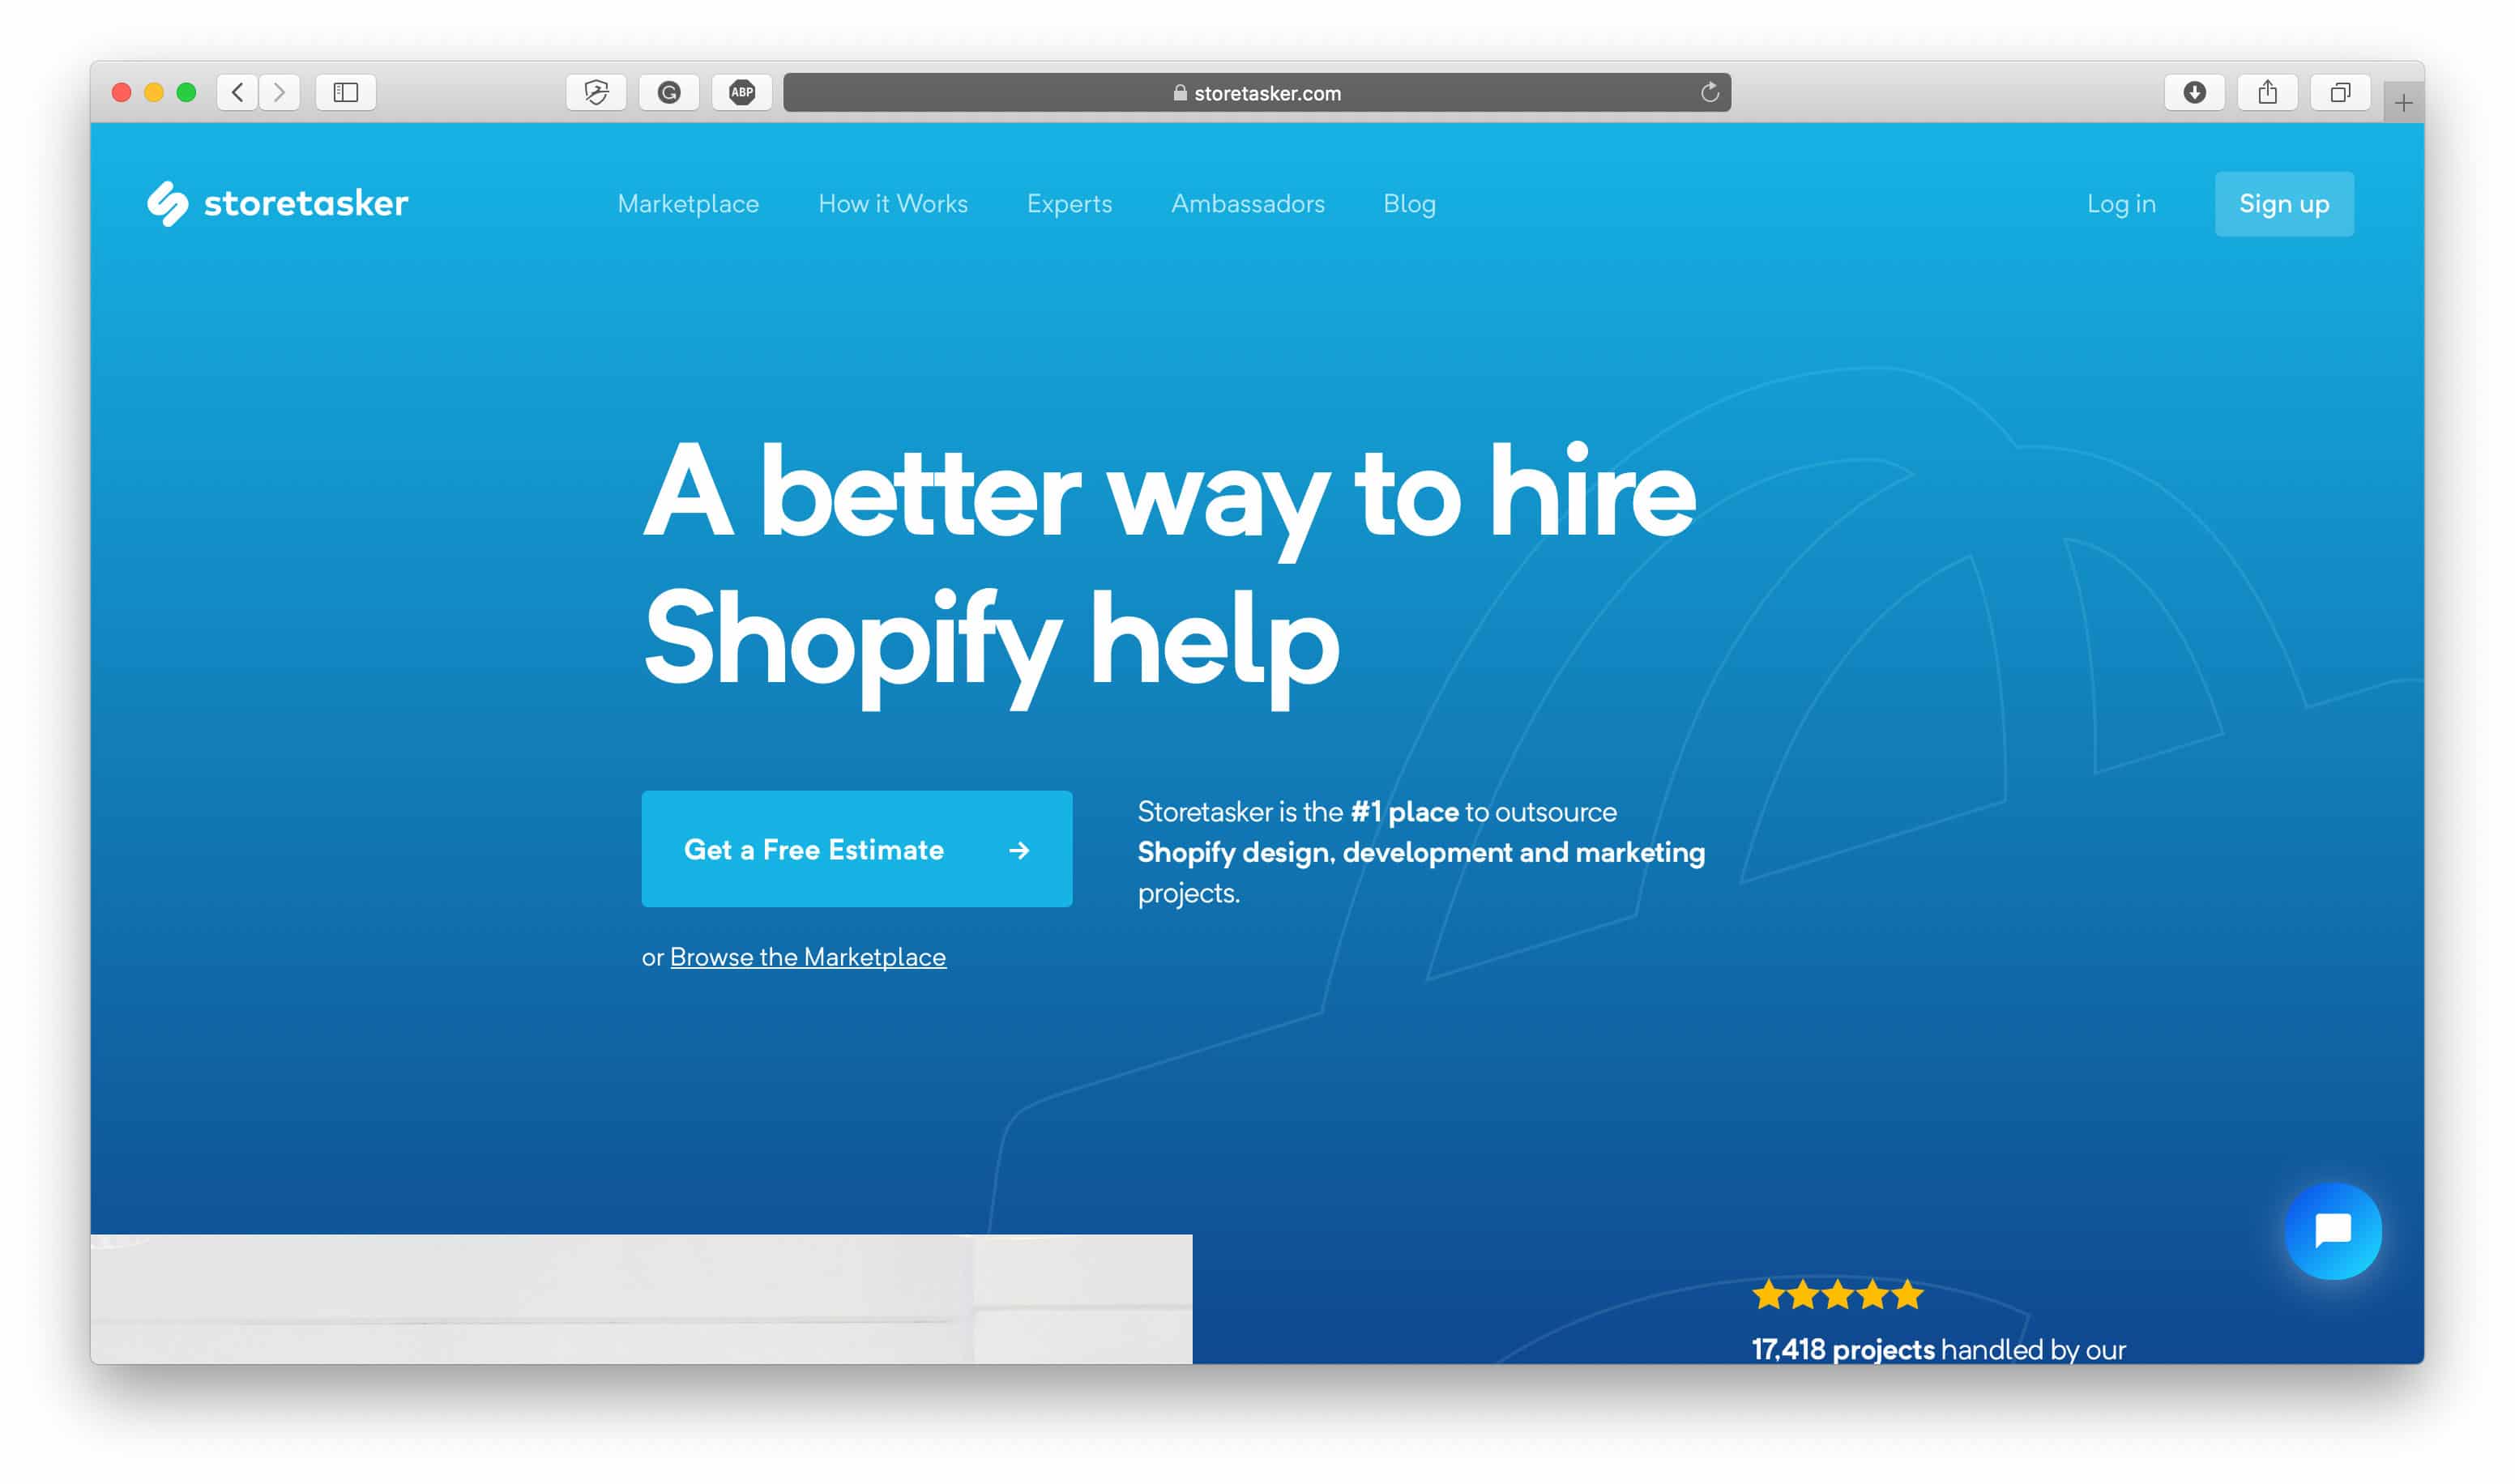Click the Sign up button
Image resolution: width=2515 pixels, height=1484 pixels.
point(2283,203)
